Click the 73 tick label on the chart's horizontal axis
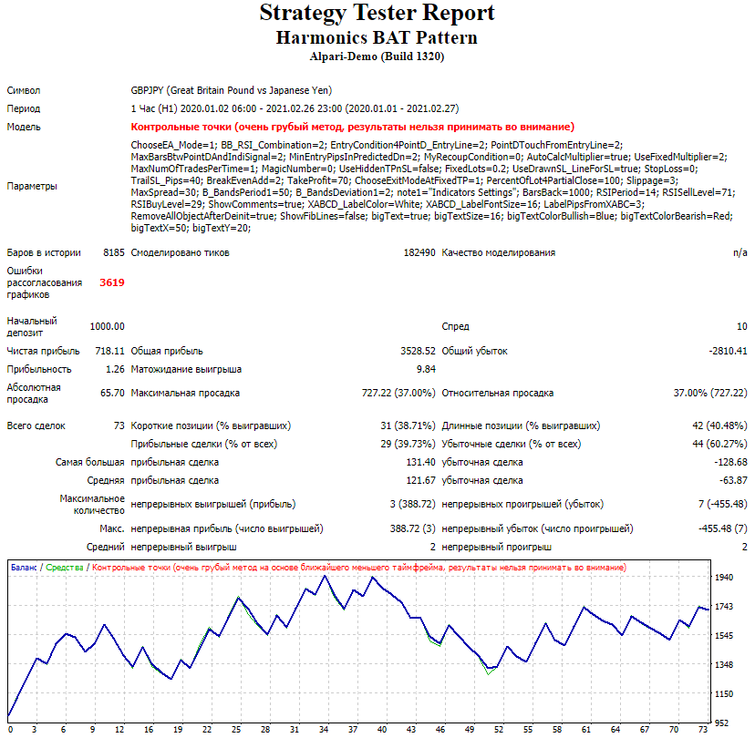 tap(701, 730)
